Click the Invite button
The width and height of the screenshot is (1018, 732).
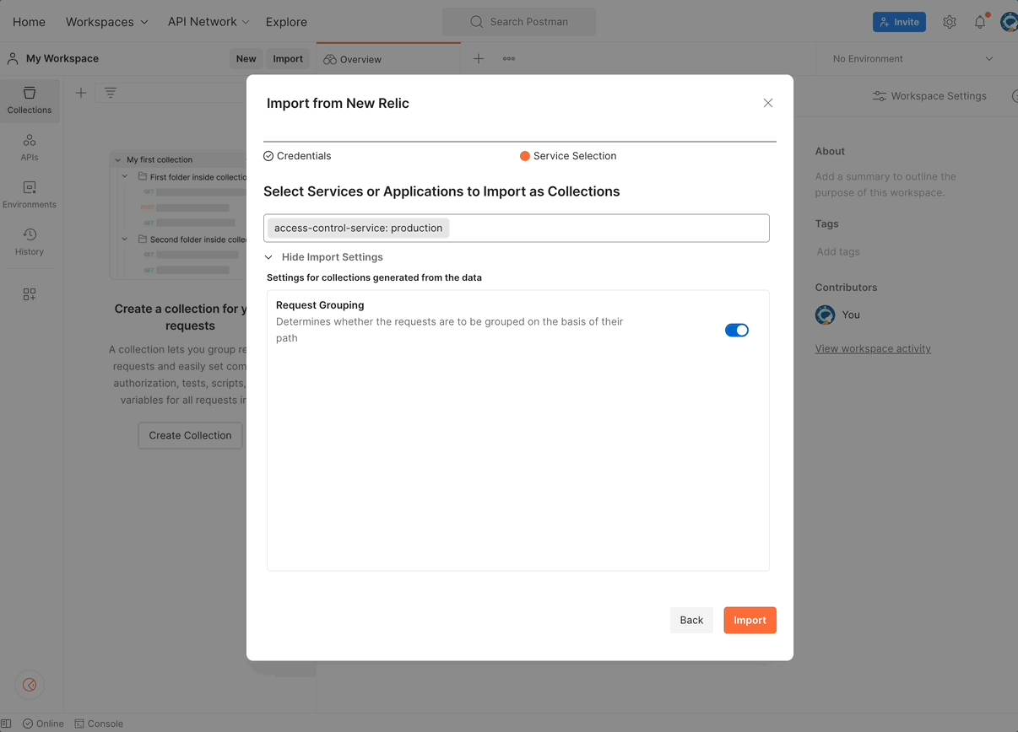[x=899, y=22]
